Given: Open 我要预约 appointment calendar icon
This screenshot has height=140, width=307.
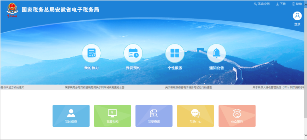Looking at the screenshot, I should tap(133, 53).
